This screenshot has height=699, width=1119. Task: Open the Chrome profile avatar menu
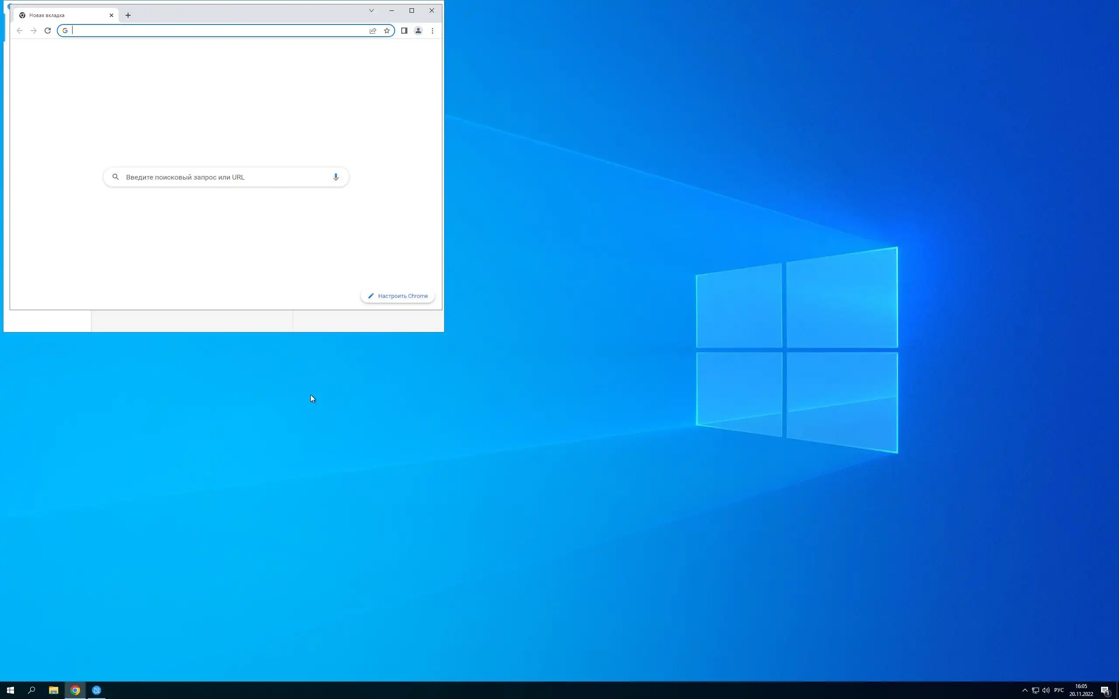pyautogui.click(x=418, y=31)
